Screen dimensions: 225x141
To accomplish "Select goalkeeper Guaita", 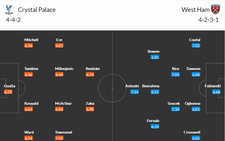I will (x=10, y=86).
